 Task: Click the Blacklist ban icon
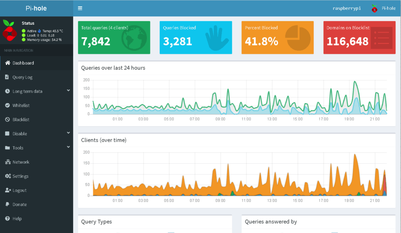[7, 119]
